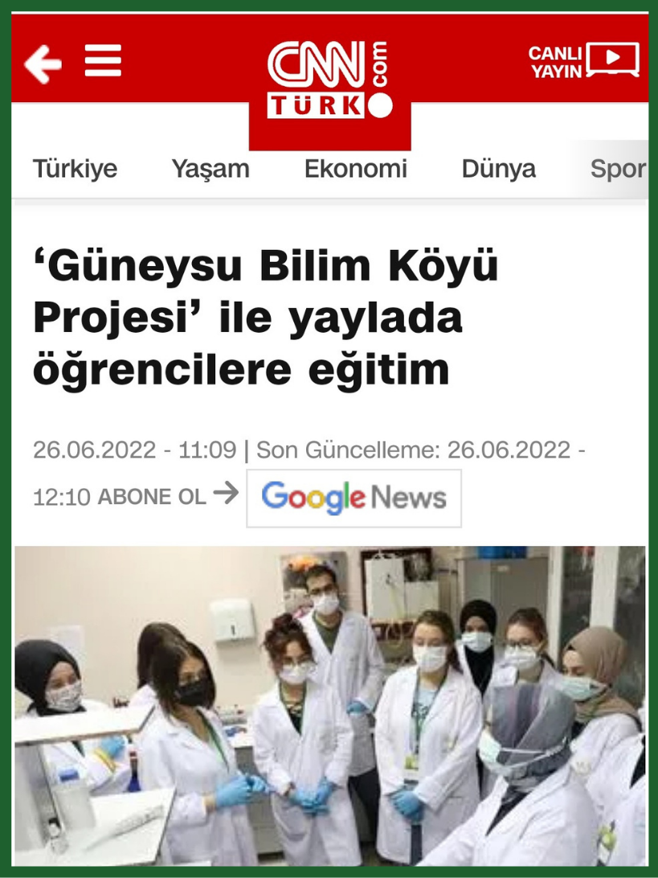This screenshot has width=658, height=878.
Task: Open the hamburger menu
Action: pyautogui.click(x=103, y=60)
